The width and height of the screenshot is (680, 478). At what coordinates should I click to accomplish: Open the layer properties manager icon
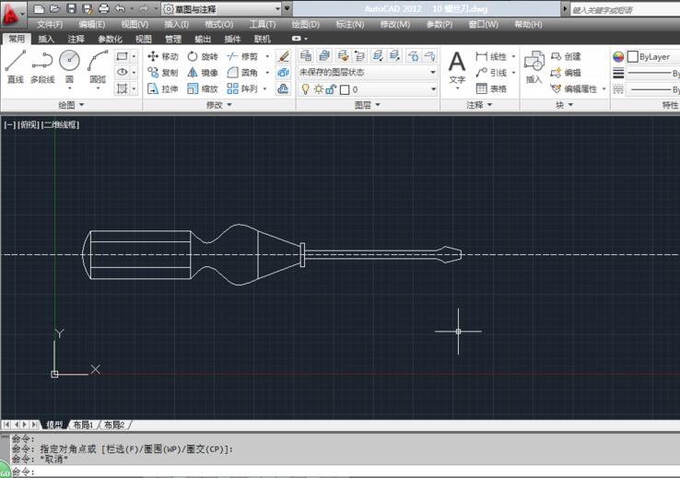click(306, 55)
